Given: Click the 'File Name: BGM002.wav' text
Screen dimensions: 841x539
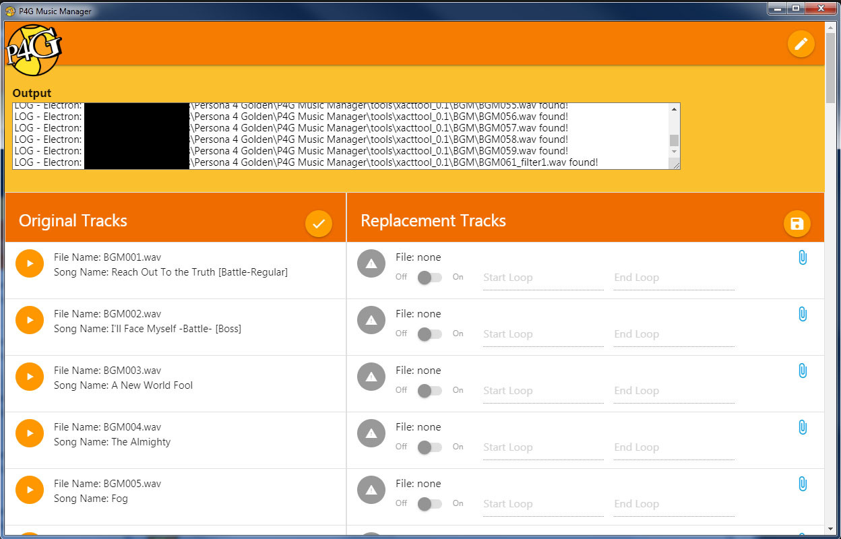Looking at the screenshot, I should coord(108,314).
